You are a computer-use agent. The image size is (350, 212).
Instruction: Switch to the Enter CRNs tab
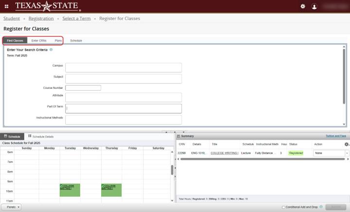[x=39, y=40]
